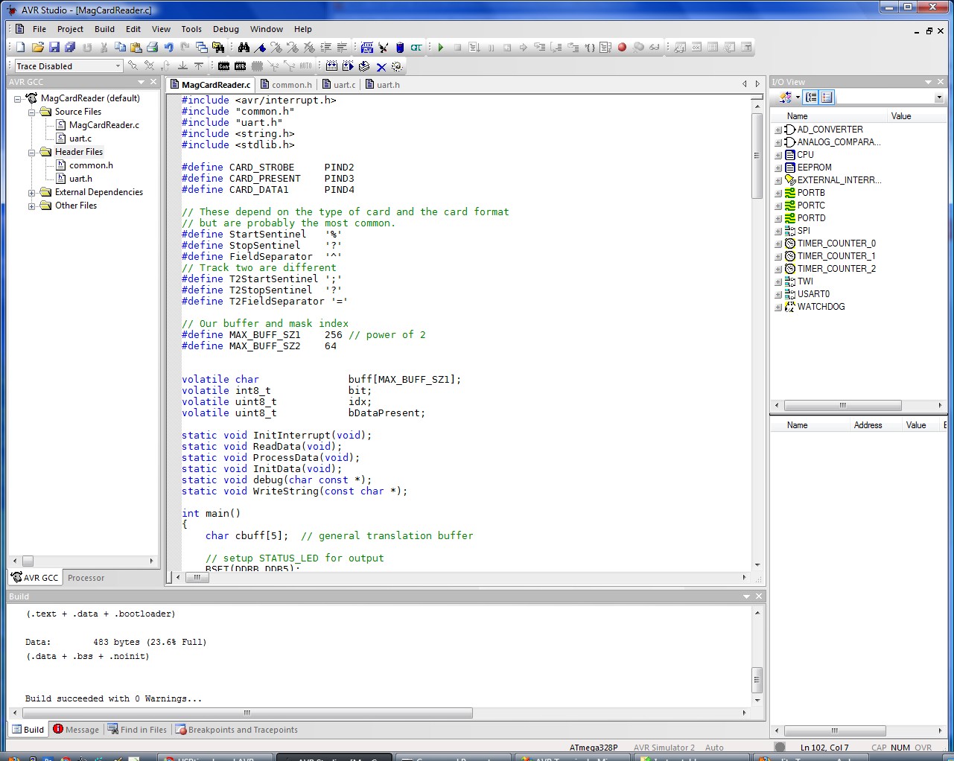Switch to the Processor tab
954x761 pixels.
coord(86,578)
